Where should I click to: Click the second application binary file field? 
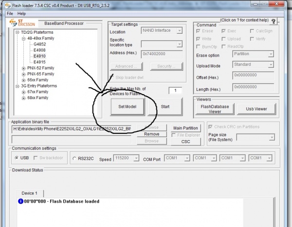pos(72,140)
